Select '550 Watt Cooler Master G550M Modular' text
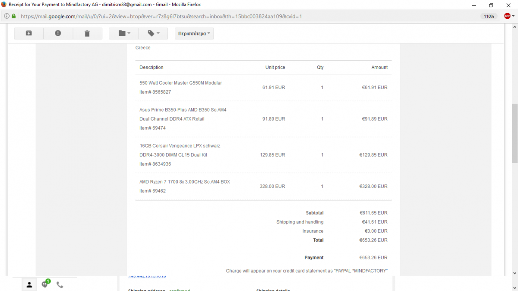 pos(181,83)
